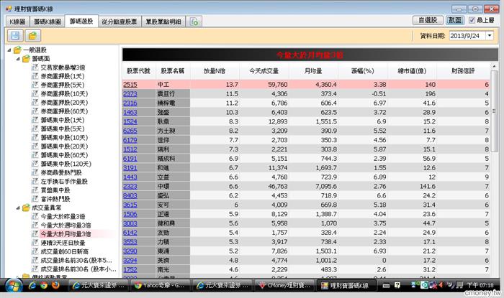Launch Chrome from quick launch
The height and width of the screenshot is (298, 504).
44,285
